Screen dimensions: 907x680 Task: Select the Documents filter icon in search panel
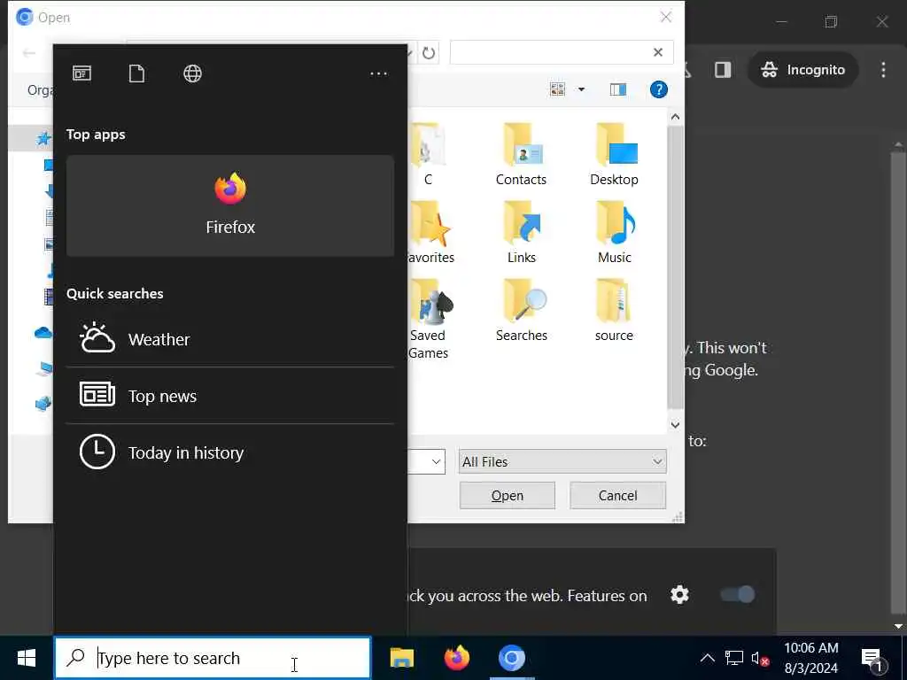pyautogui.click(x=136, y=73)
